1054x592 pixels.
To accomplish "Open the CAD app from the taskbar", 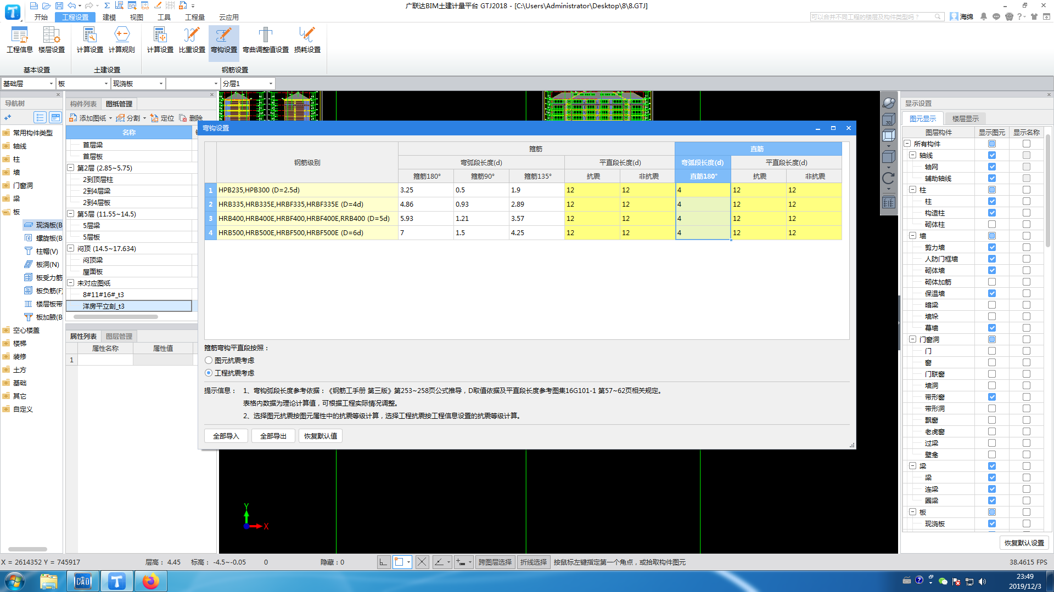I will click(83, 581).
